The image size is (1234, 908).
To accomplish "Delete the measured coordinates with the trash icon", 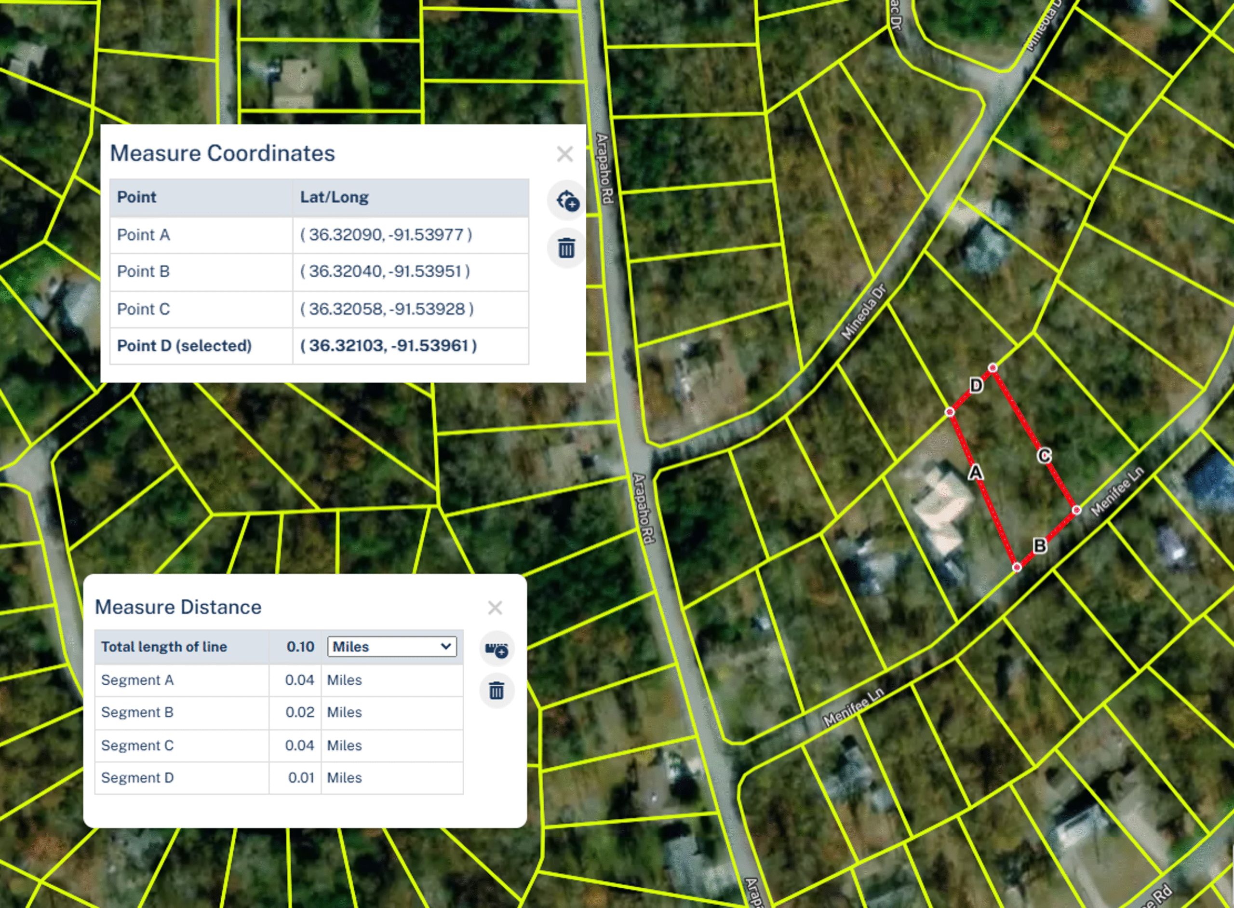I will [x=566, y=248].
